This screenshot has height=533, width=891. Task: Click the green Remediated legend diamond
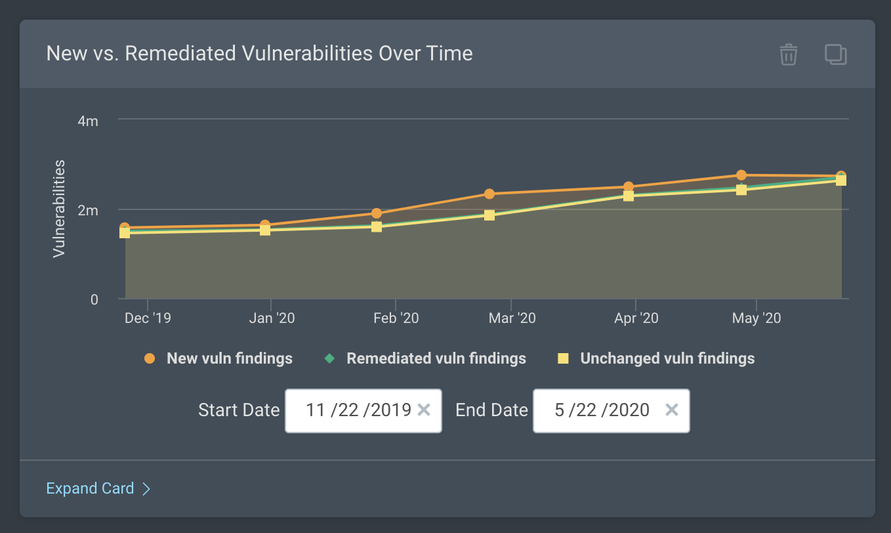(x=329, y=358)
